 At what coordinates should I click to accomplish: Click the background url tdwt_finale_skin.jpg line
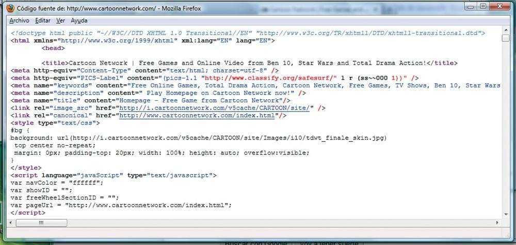[x=199, y=138]
